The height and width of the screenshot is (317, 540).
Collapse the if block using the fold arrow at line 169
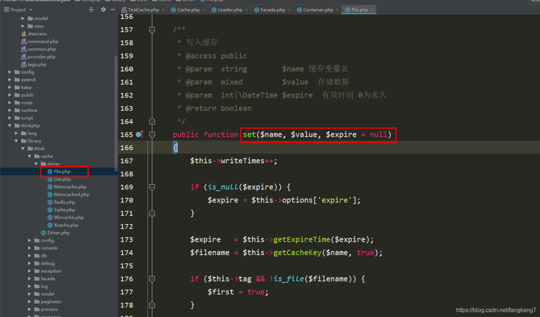152,186
